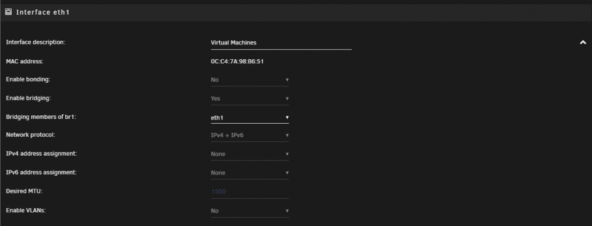The height and width of the screenshot is (226, 592).
Task: Open the Network protocol dropdown showing IPv4 + IPv6
Action: click(250, 135)
